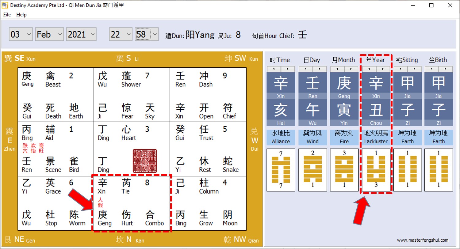Screen dimensions: 460x249
Task: Click the '月Month' column header
Action: tap(343, 60)
